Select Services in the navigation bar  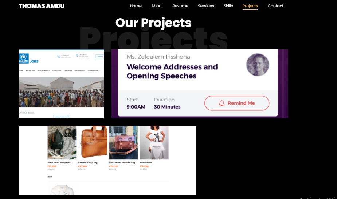(x=206, y=6)
